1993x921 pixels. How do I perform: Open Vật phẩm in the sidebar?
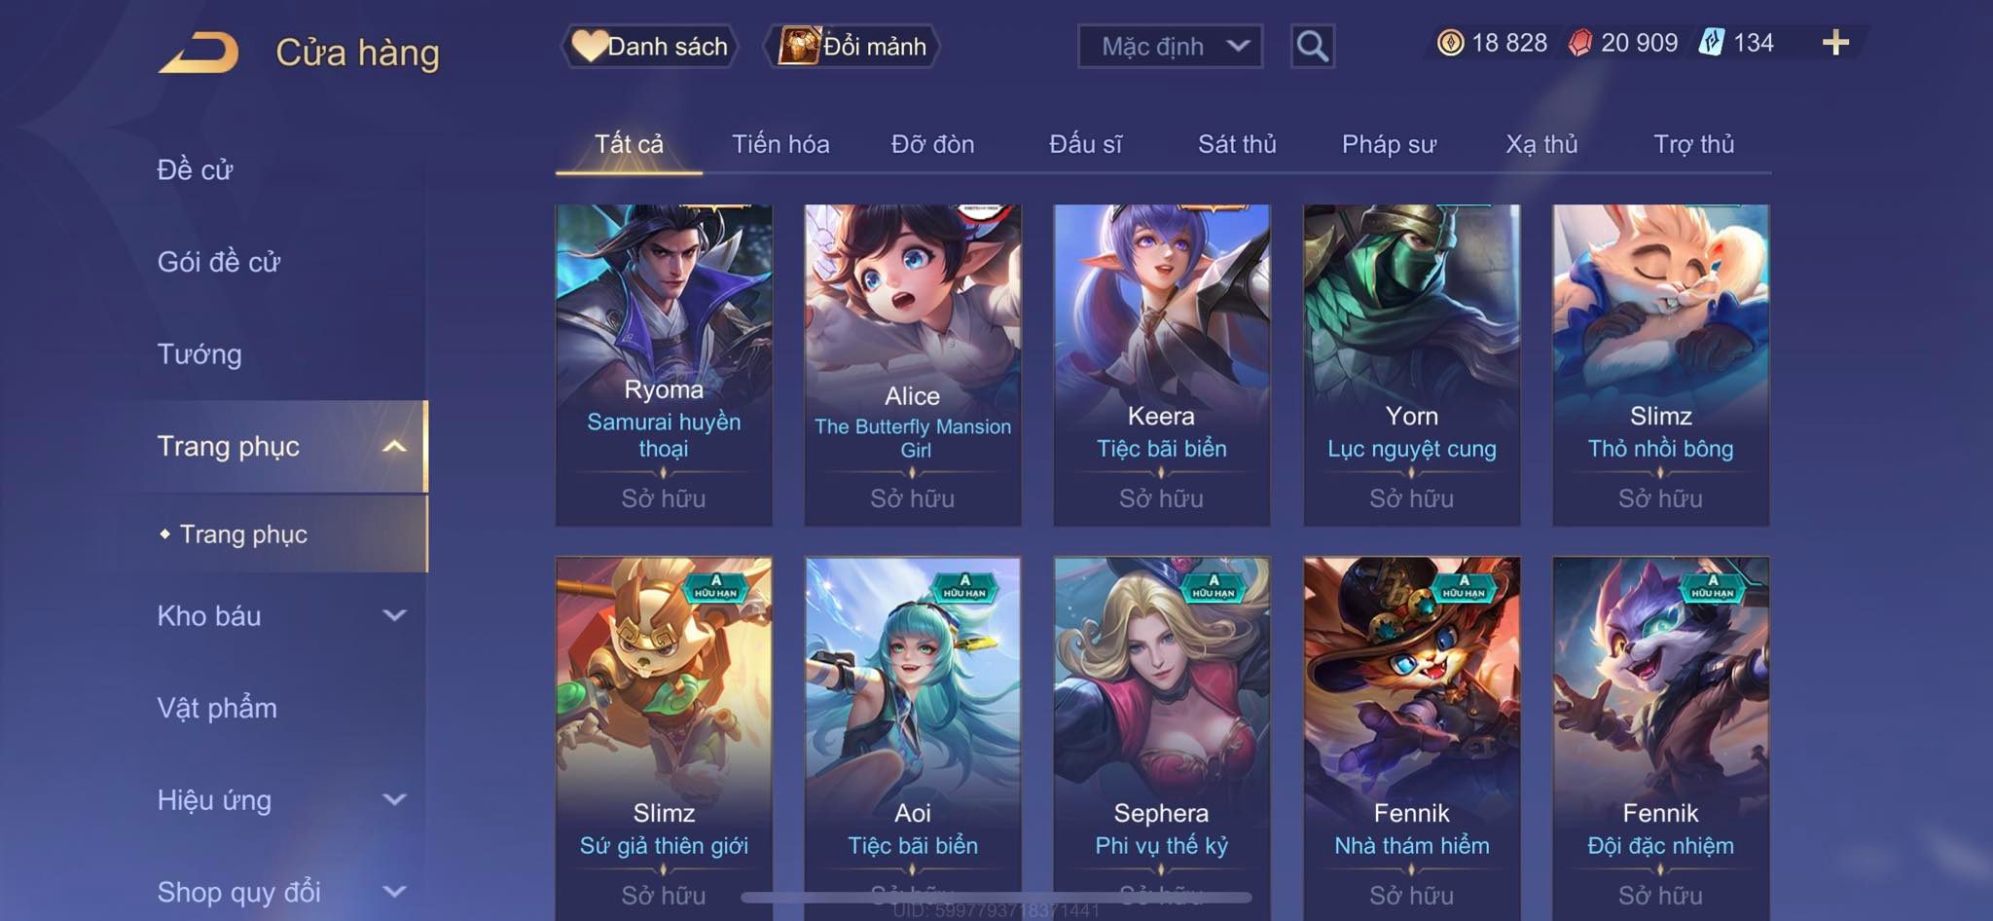pos(217,708)
